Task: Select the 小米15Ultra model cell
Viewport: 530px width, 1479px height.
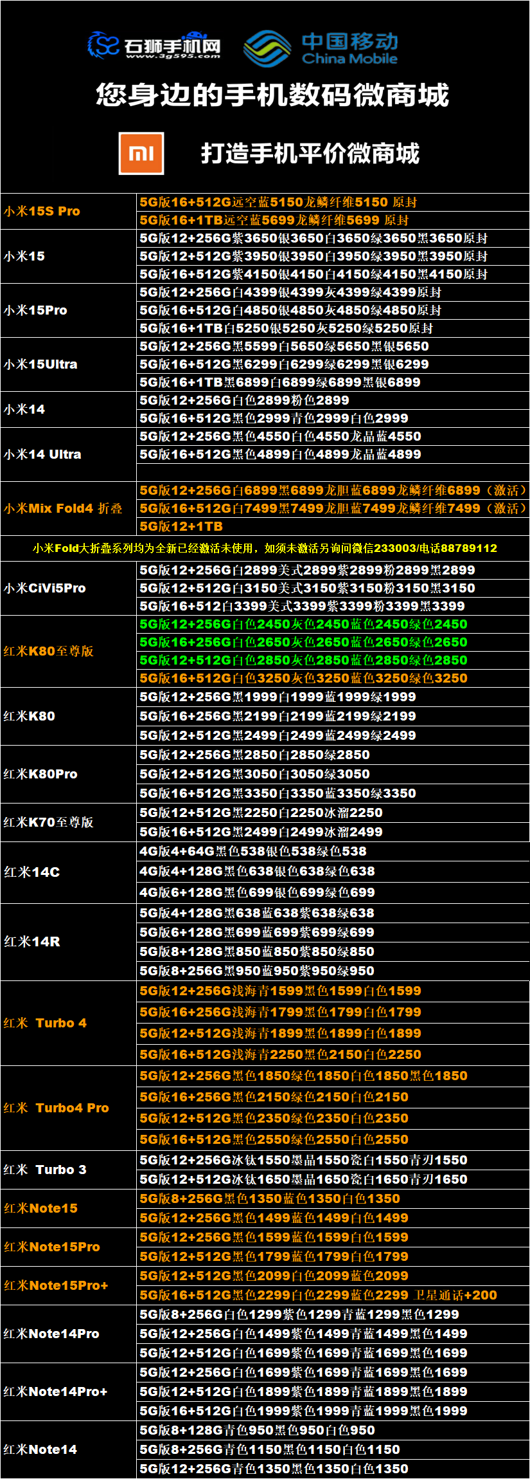Action: tap(41, 364)
